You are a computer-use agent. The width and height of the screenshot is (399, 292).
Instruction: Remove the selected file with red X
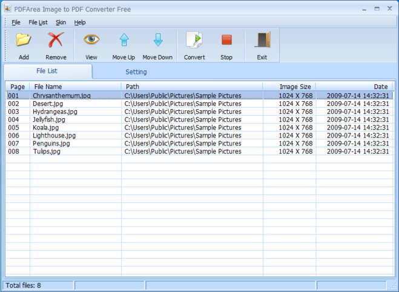pyautogui.click(x=56, y=40)
